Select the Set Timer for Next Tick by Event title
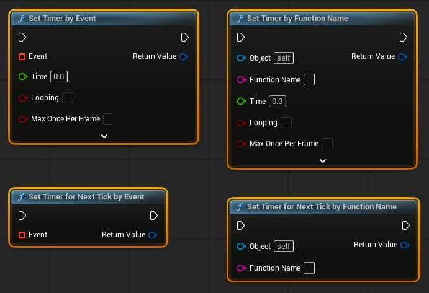The width and height of the screenshot is (429, 293). point(86,197)
